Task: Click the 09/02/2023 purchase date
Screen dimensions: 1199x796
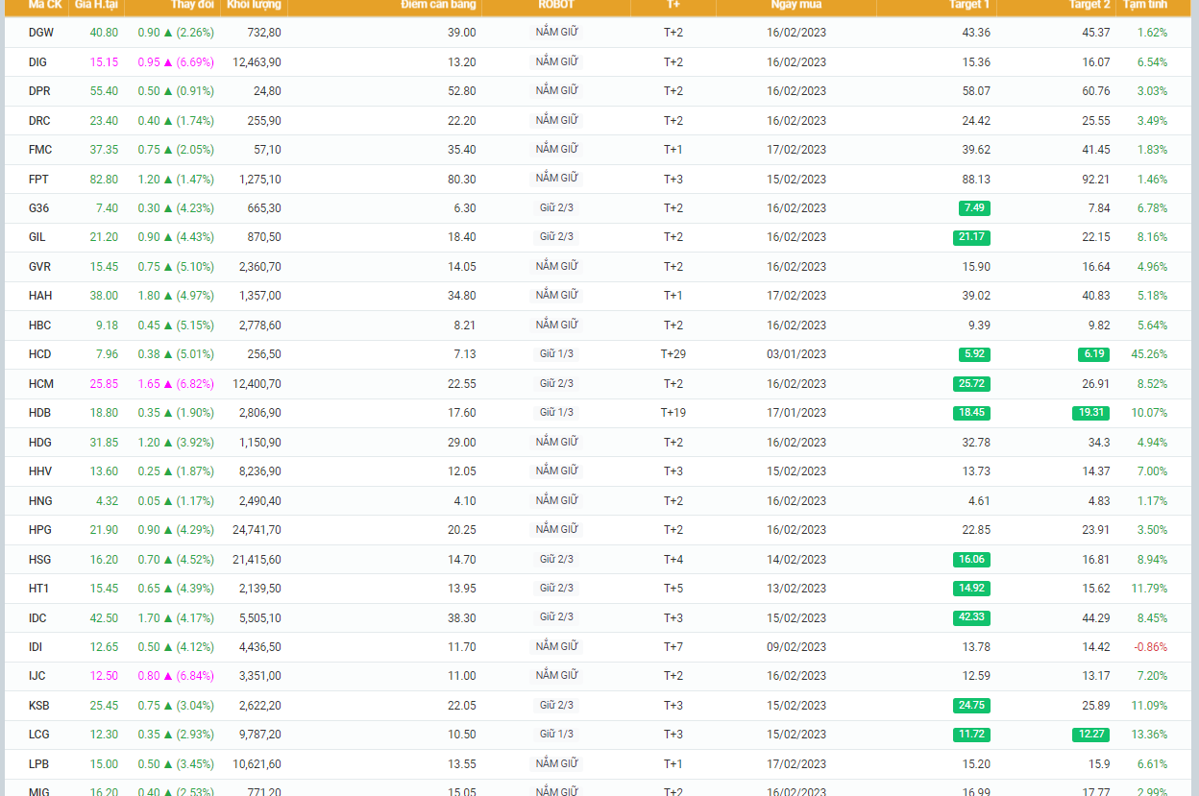Action: click(796, 647)
